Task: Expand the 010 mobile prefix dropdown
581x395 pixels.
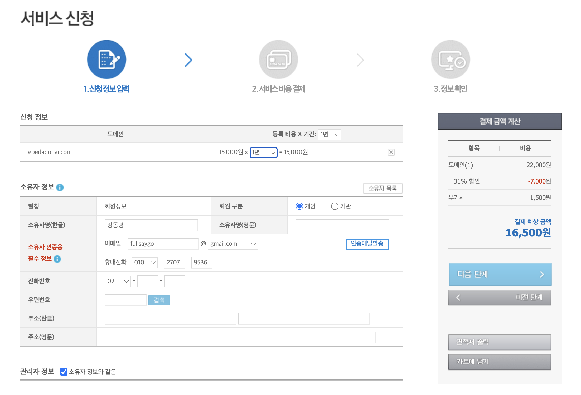Action: tap(144, 262)
